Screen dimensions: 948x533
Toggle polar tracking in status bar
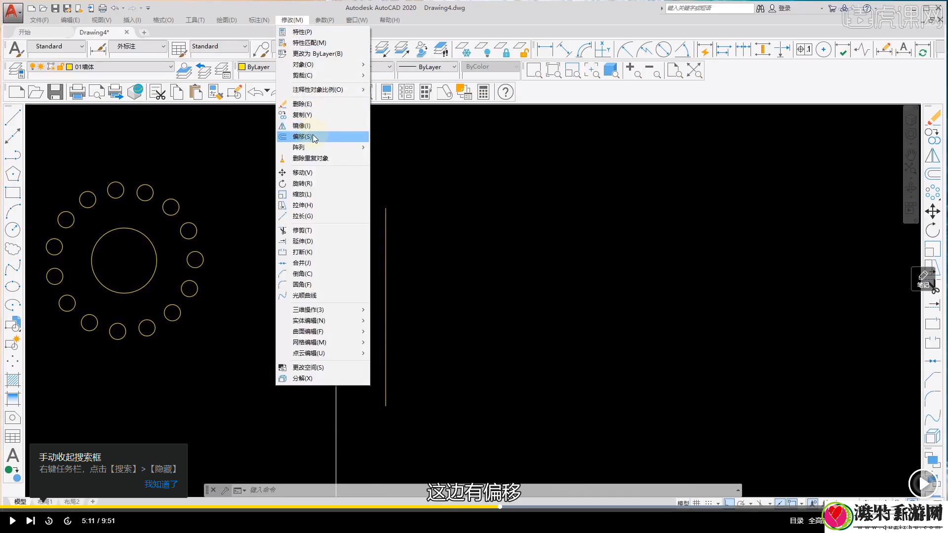tap(741, 503)
